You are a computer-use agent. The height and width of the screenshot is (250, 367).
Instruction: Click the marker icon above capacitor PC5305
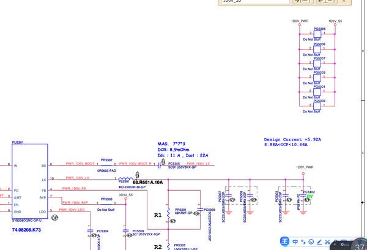coord(163,161)
